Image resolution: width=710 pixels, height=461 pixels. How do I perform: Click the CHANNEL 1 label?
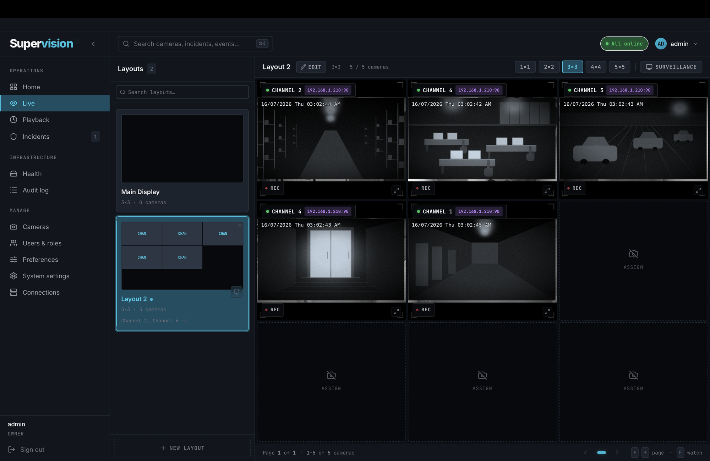point(437,211)
